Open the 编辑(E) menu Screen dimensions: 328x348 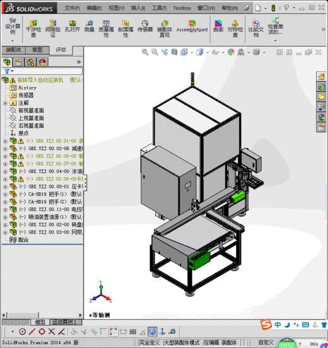click(x=94, y=8)
